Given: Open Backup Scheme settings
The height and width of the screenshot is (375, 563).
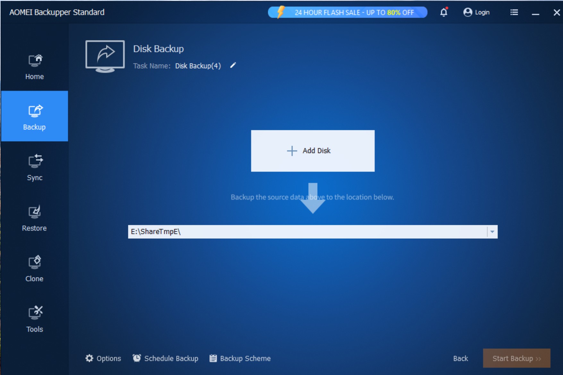Looking at the screenshot, I should [x=240, y=358].
